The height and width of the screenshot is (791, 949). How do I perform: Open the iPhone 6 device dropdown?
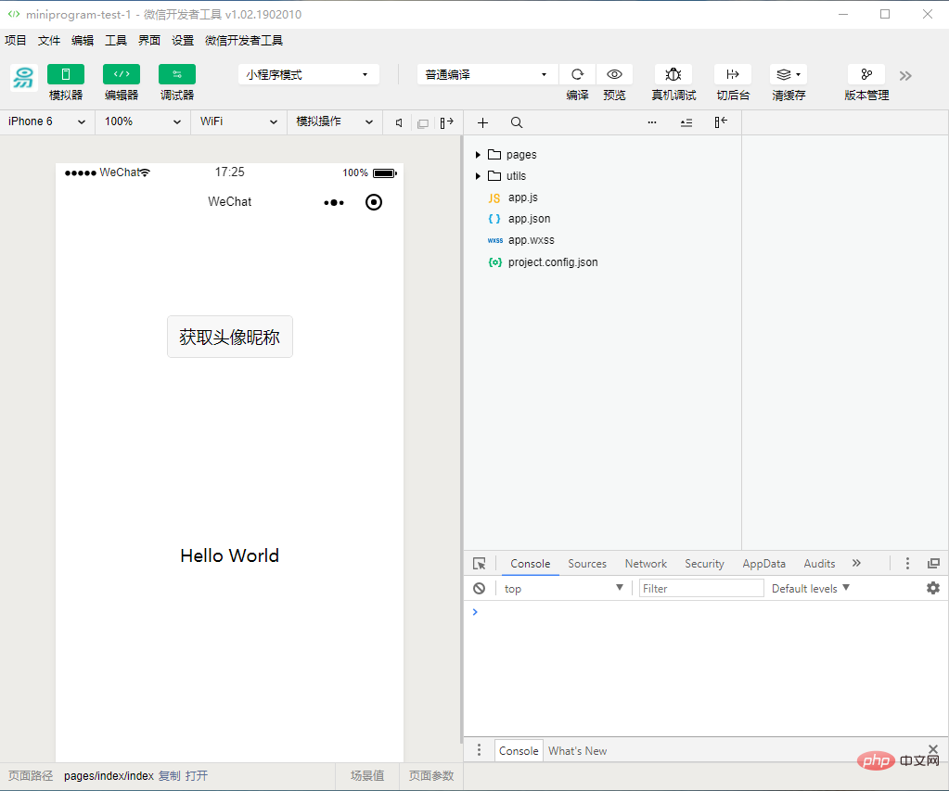click(x=46, y=121)
